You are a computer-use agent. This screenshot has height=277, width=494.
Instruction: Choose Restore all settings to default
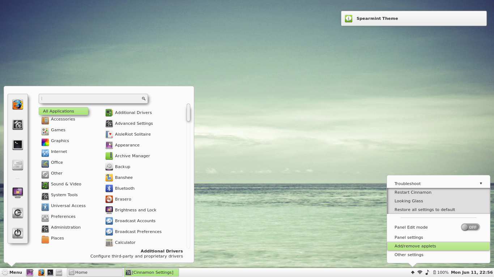pos(438,210)
